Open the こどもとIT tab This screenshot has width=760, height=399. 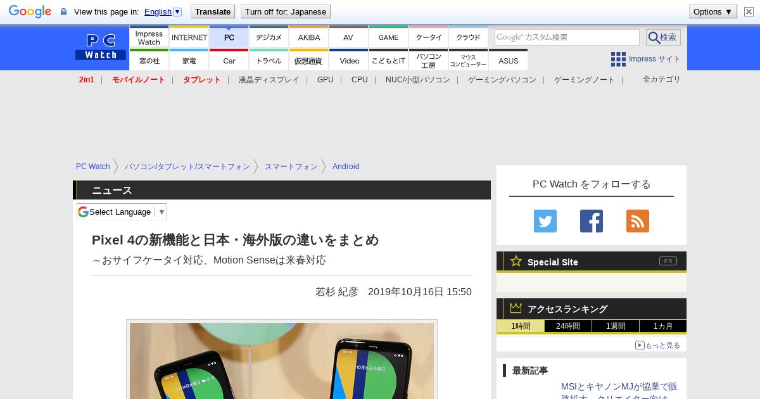tap(388, 60)
